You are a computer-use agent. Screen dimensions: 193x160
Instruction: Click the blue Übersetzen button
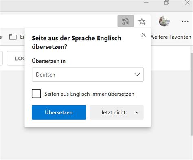tap(59, 112)
